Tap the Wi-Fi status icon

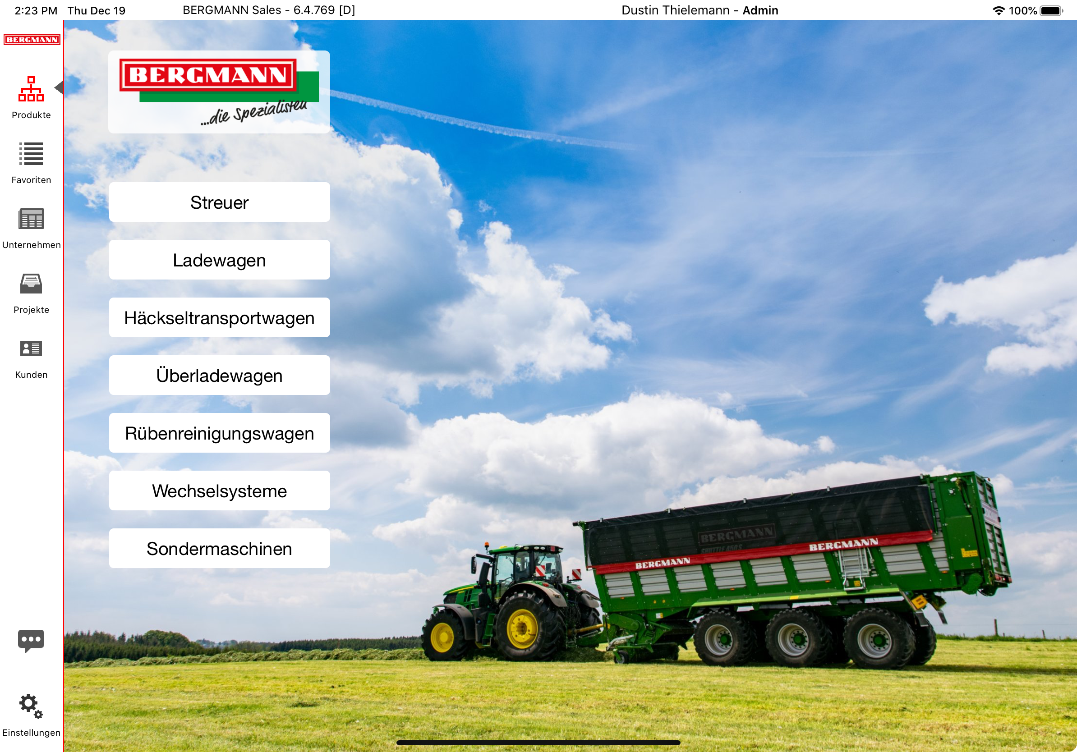[x=999, y=10]
